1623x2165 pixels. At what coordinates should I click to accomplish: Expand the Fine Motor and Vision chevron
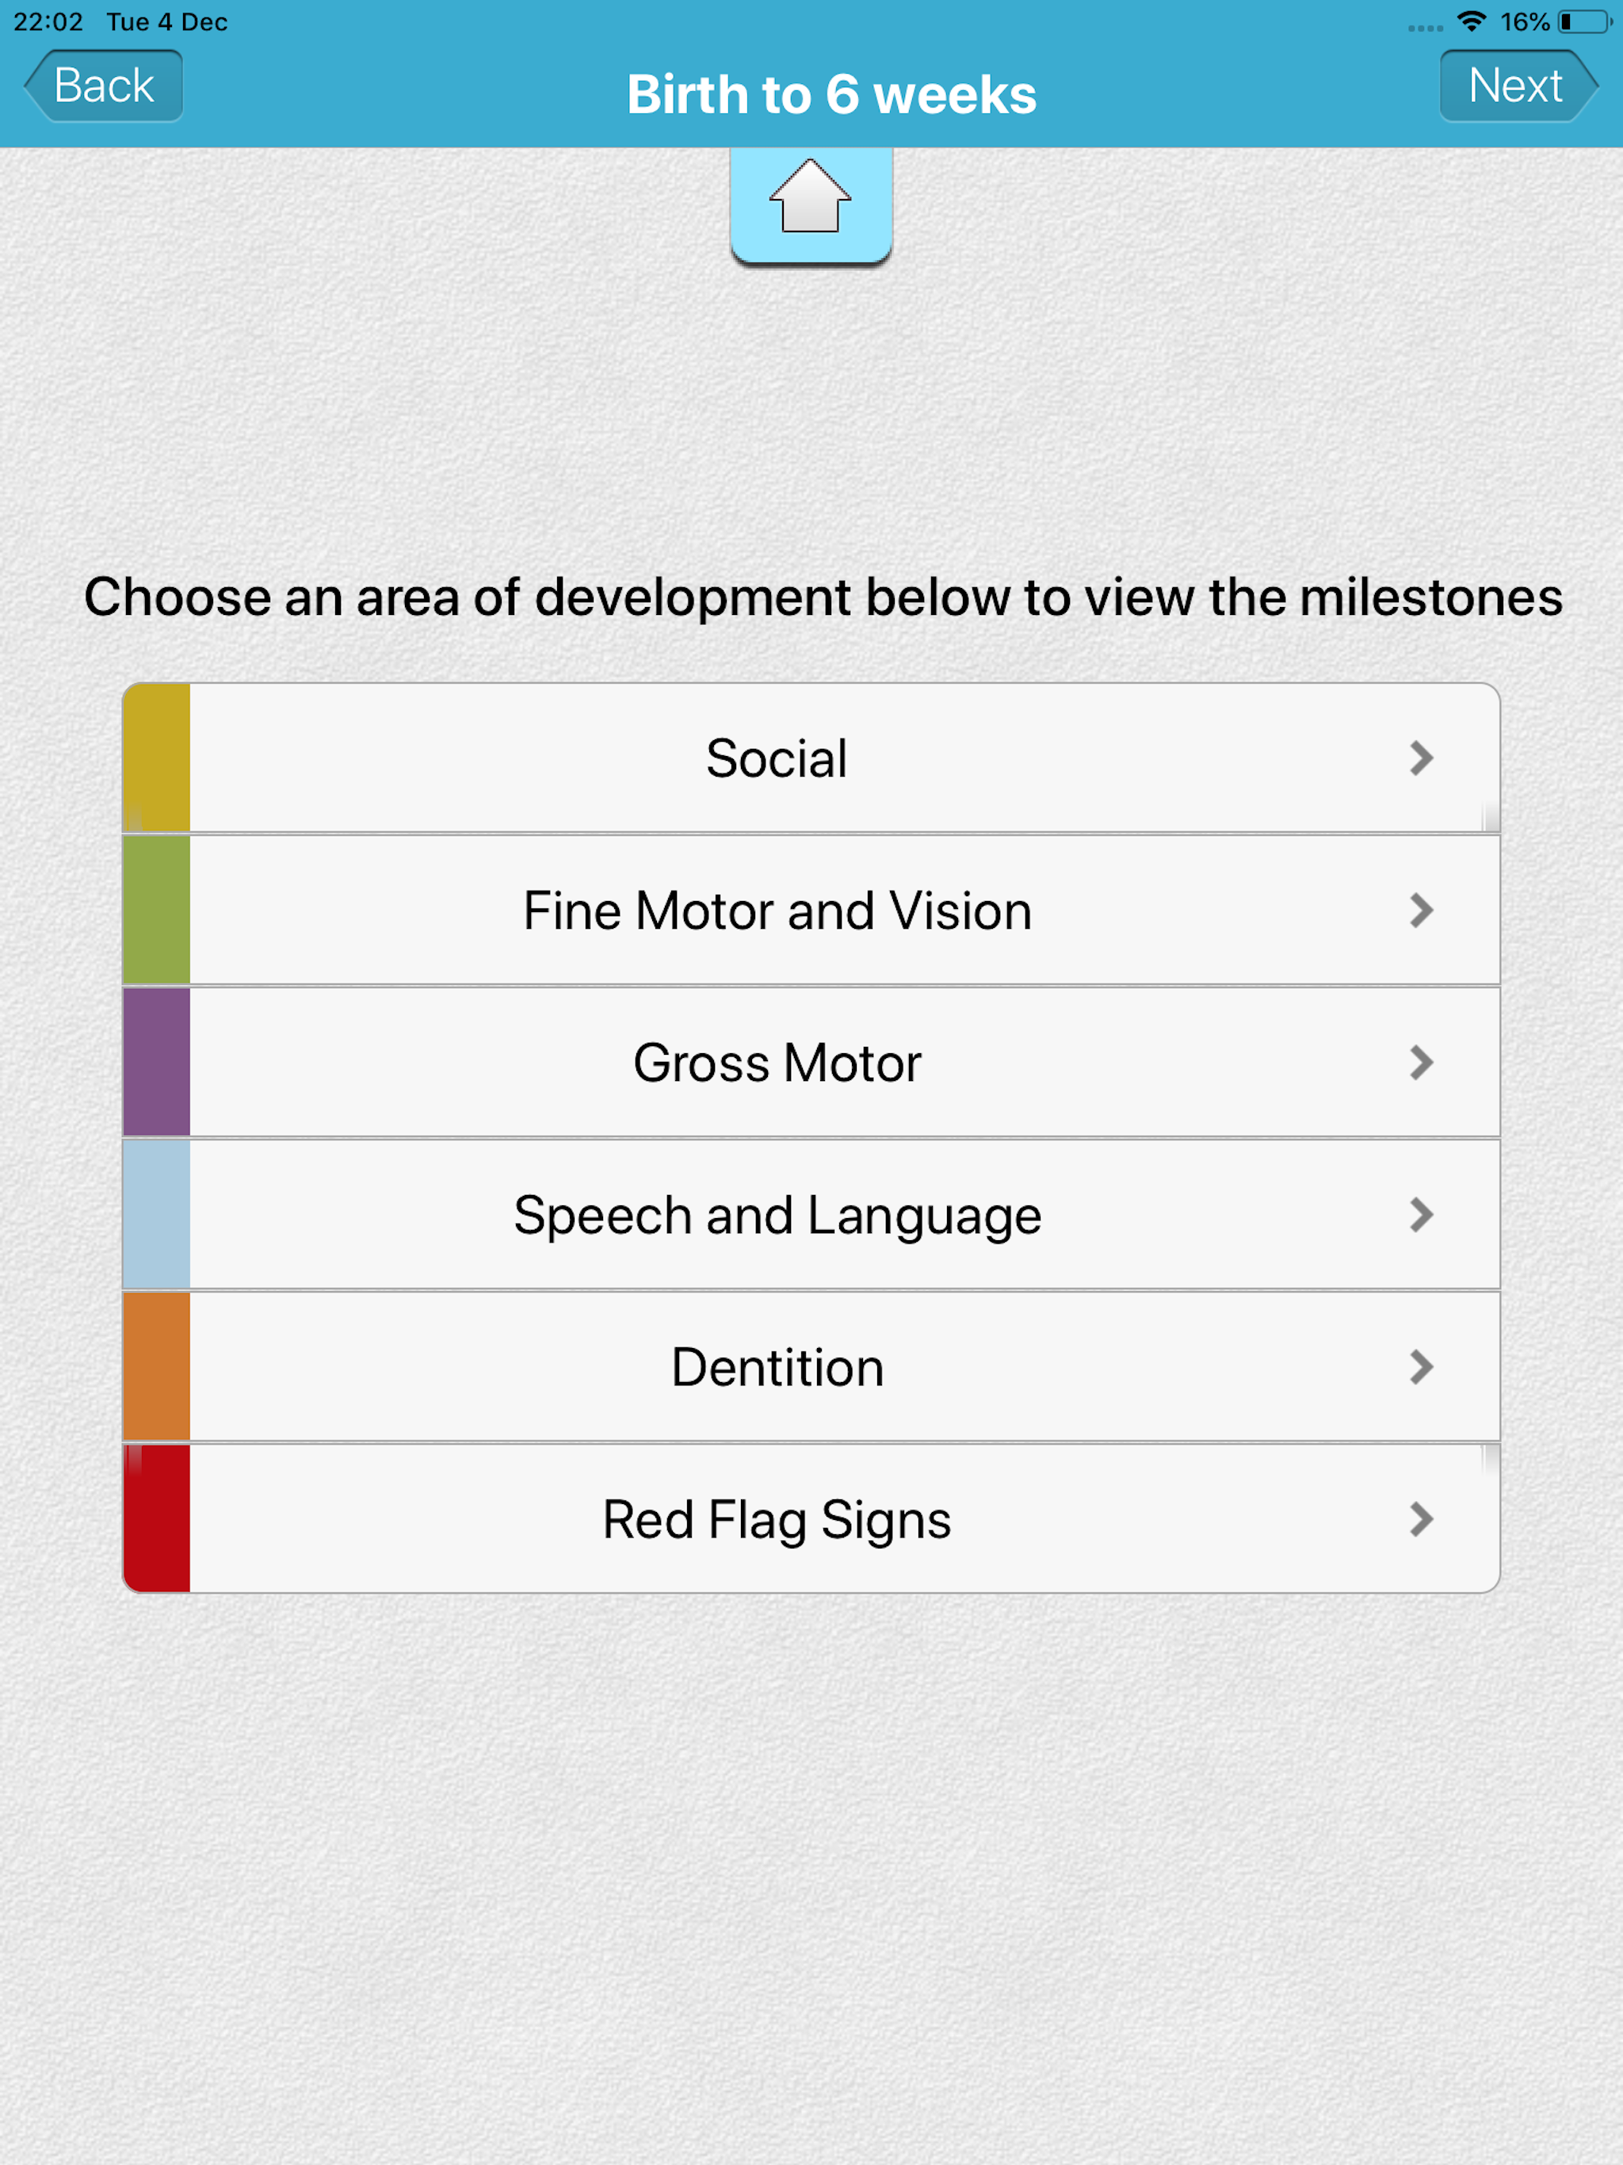click(1422, 911)
